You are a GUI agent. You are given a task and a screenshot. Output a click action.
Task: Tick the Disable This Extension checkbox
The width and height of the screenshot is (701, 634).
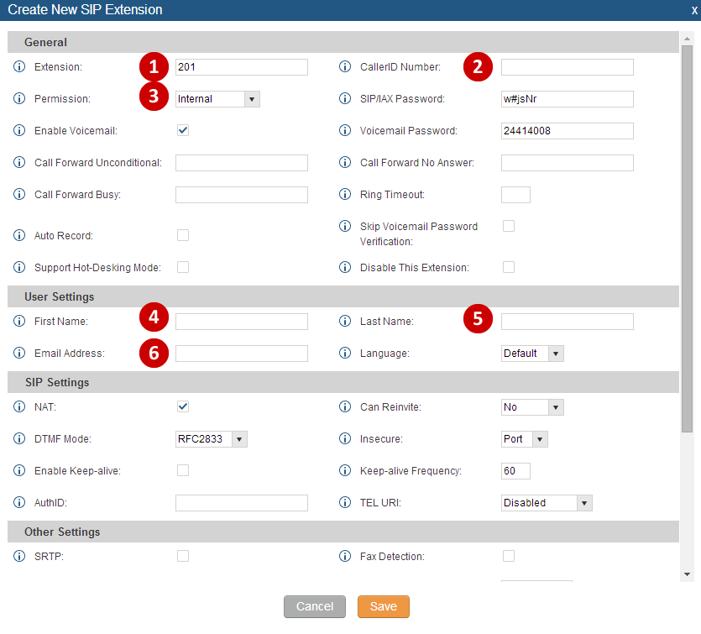click(x=508, y=267)
